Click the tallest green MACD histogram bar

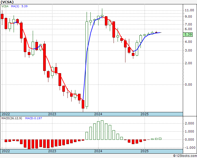pyautogui.click(x=102, y=130)
